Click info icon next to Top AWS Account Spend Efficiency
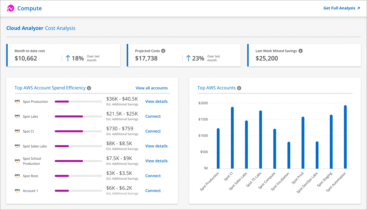Image resolution: width=367 pixels, height=210 pixels. 89,88
